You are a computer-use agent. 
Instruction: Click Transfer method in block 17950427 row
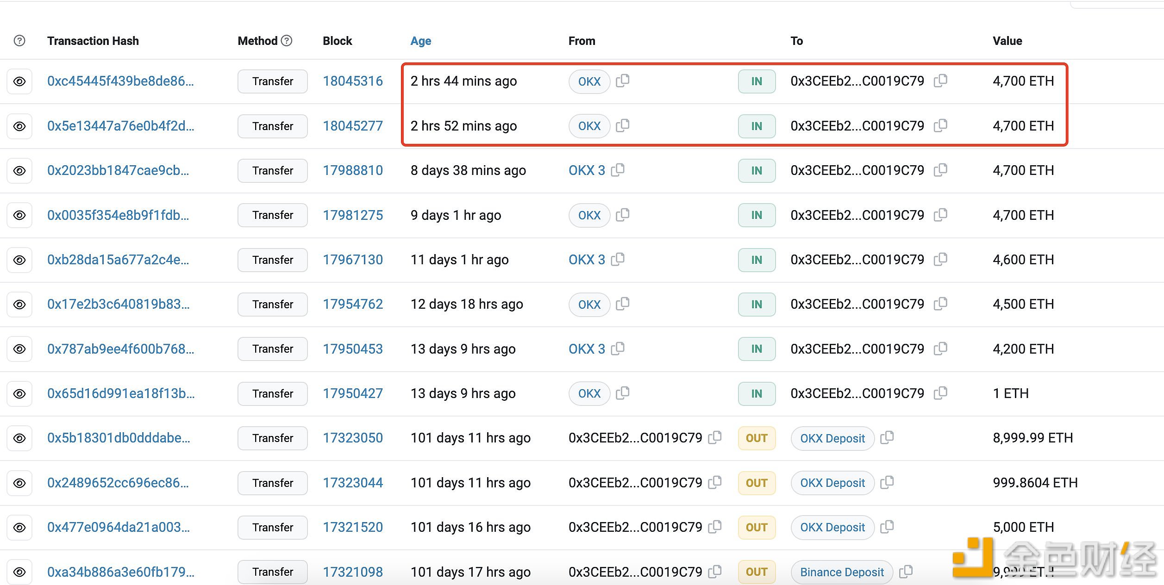click(x=273, y=394)
